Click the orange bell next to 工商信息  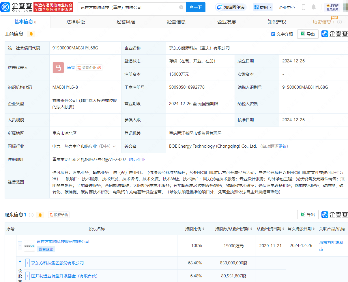coord(31,34)
